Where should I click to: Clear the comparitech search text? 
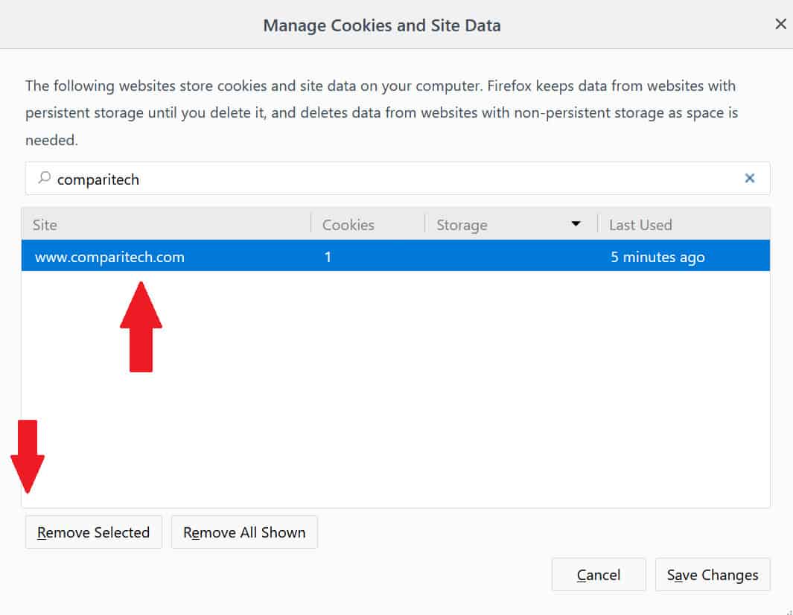[750, 178]
